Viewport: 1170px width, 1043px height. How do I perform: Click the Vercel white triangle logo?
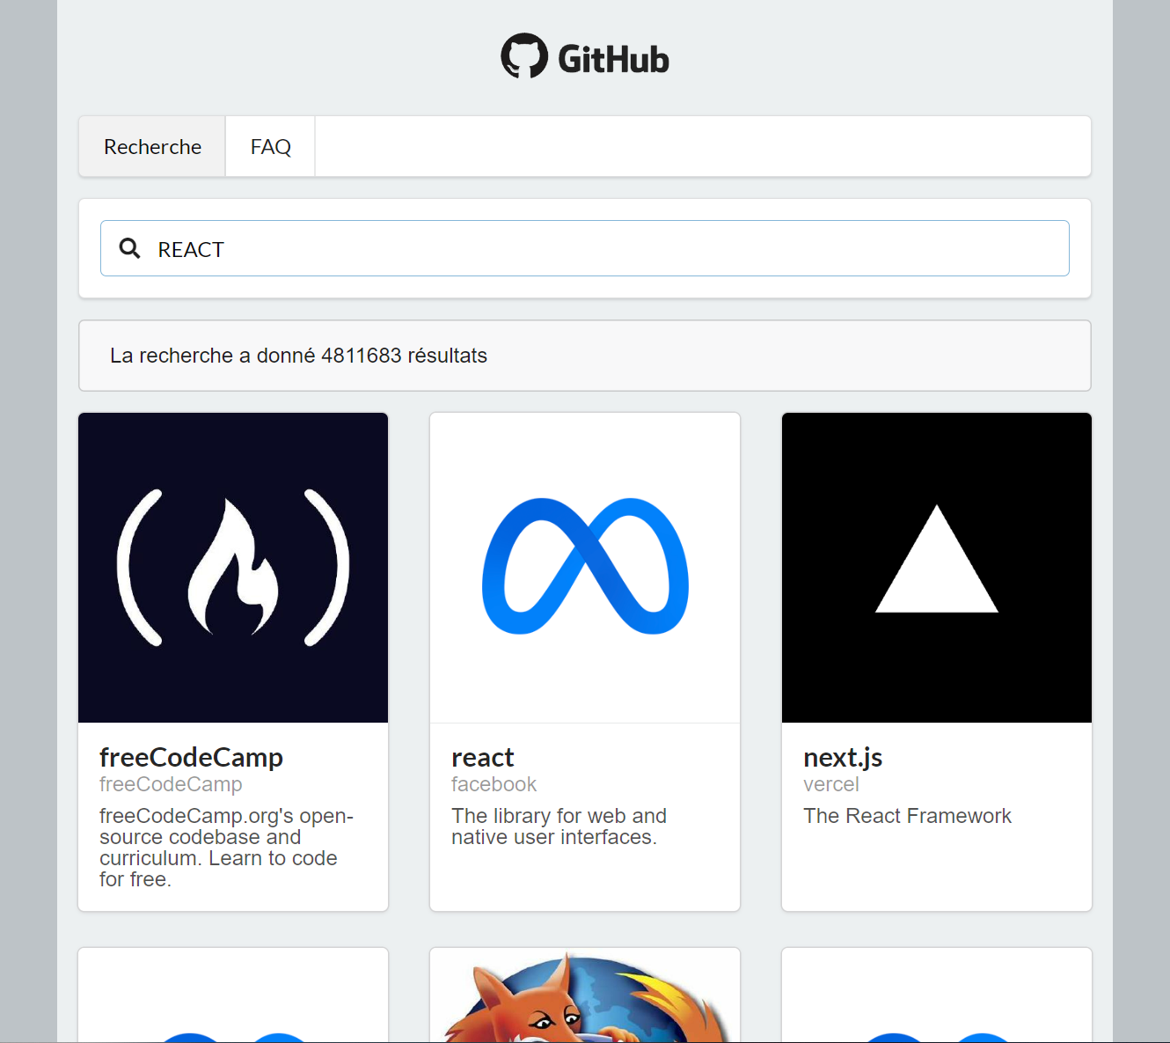click(x=937, y=563)
